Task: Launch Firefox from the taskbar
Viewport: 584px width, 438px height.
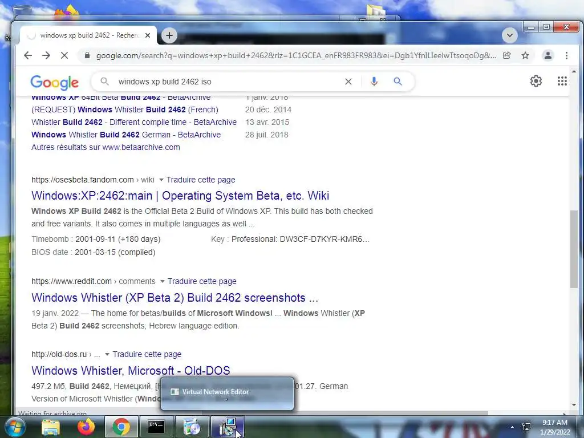Action: pyautogui.click(x=86, y=427)
